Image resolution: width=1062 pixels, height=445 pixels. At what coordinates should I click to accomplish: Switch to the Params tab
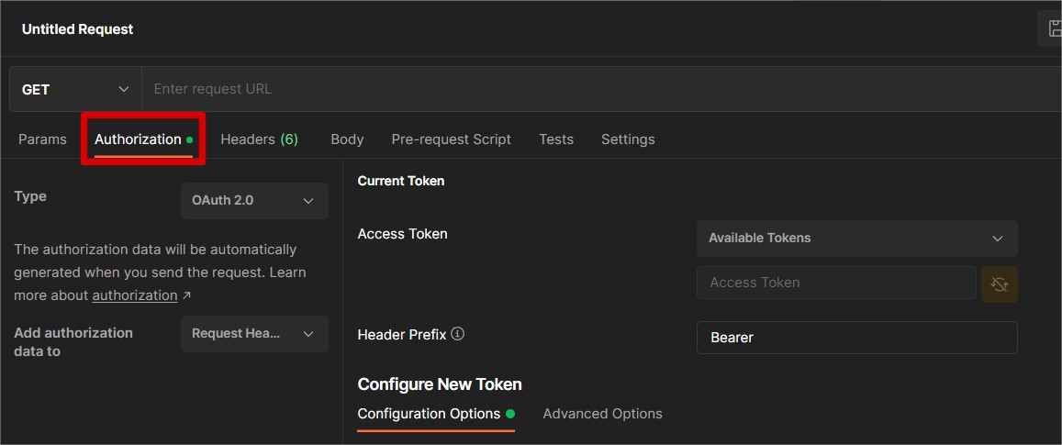click(x=42, y=139)
